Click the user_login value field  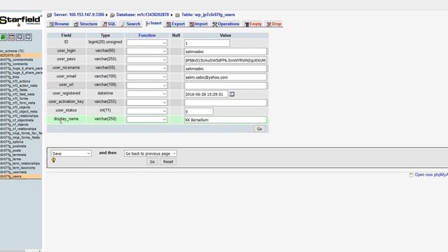pos(225,51)
